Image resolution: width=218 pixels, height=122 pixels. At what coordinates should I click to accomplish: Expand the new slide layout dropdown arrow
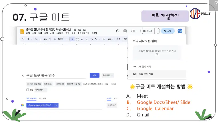point(32,39)
